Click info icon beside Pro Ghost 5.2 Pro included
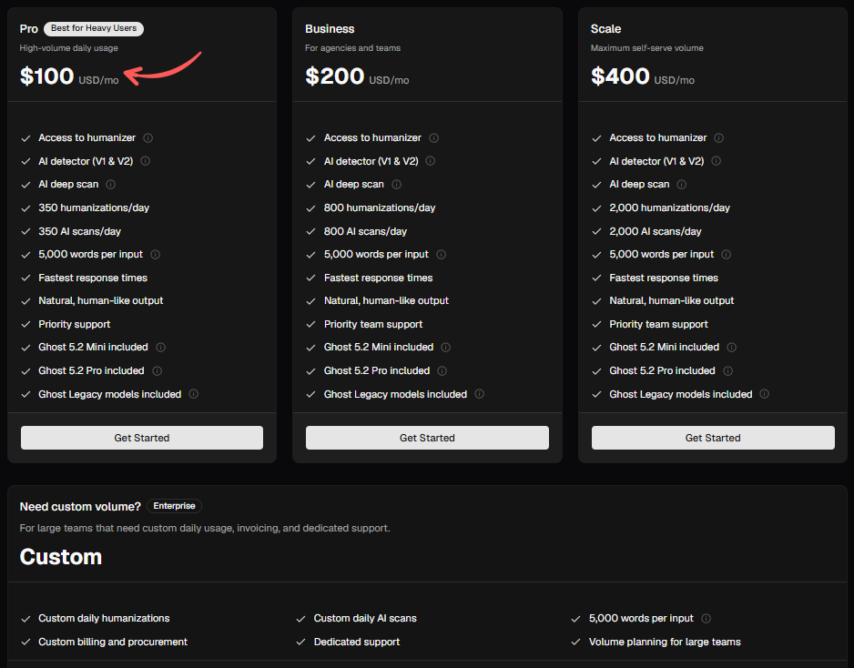Screen dimensions: 854x668 (157, 370)
